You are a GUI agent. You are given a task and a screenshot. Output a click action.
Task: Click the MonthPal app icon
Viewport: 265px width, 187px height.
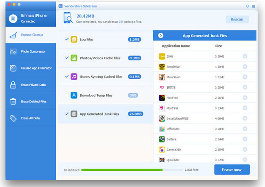click(x=162, y=108)
